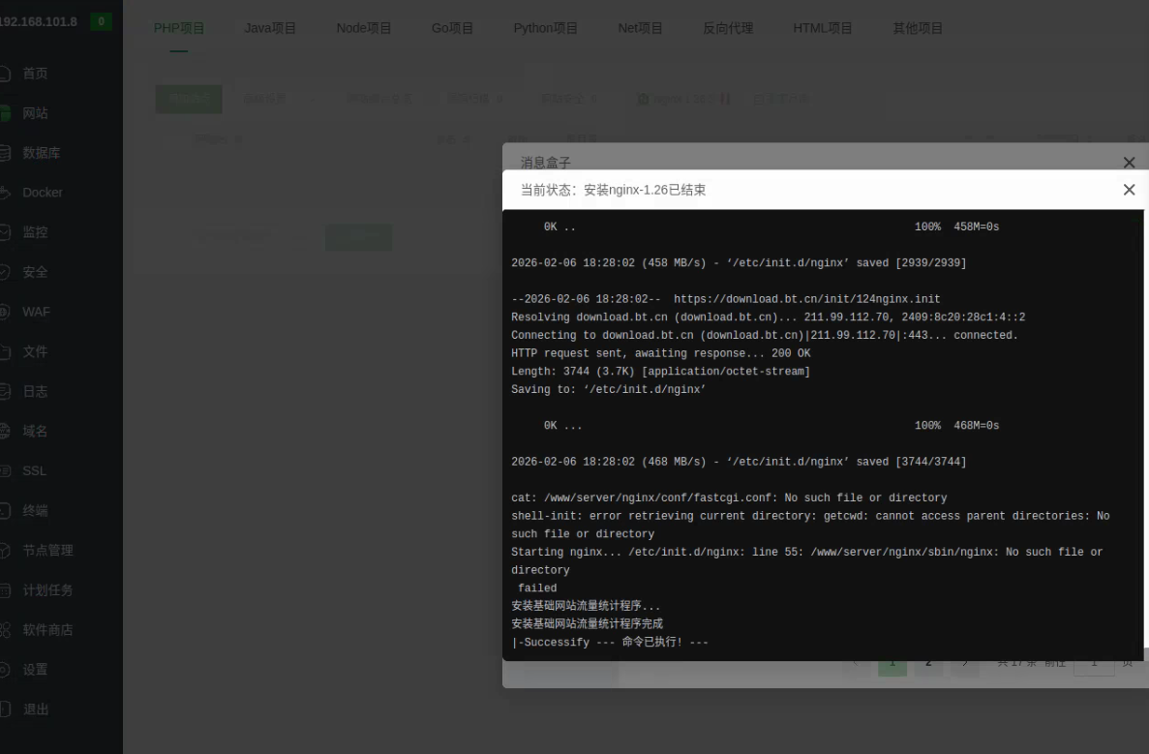Viewport: 1149px width, 754px height.
Task: Open the 终端 terminal sidebar icon
Action: [5, 510]
